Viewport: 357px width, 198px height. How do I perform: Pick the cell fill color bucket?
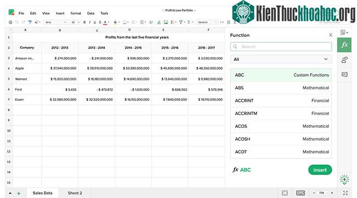click(x=115, y=22)
